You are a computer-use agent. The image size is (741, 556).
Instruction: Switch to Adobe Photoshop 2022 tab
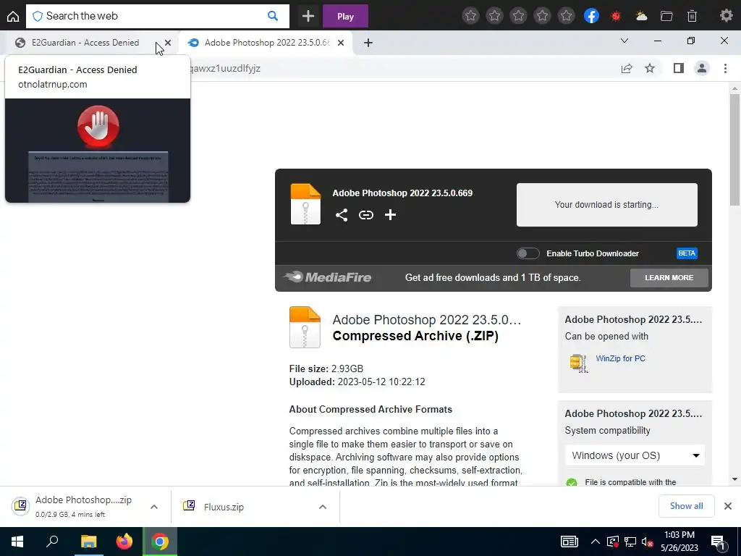pos(266,43)
